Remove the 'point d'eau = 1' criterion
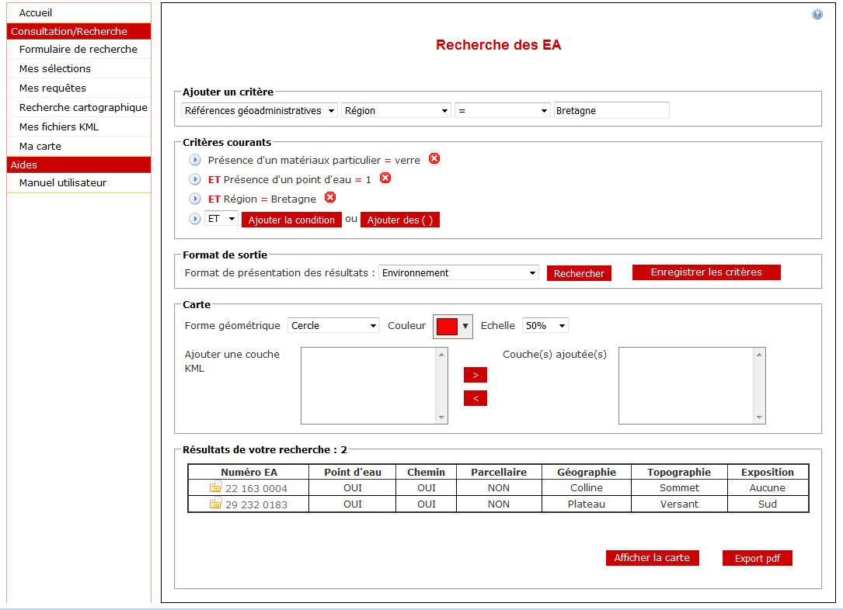Screen dimensions: 843x610 click(385, 178)
